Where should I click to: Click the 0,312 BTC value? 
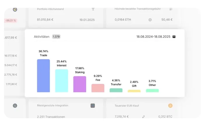[165, 117]
